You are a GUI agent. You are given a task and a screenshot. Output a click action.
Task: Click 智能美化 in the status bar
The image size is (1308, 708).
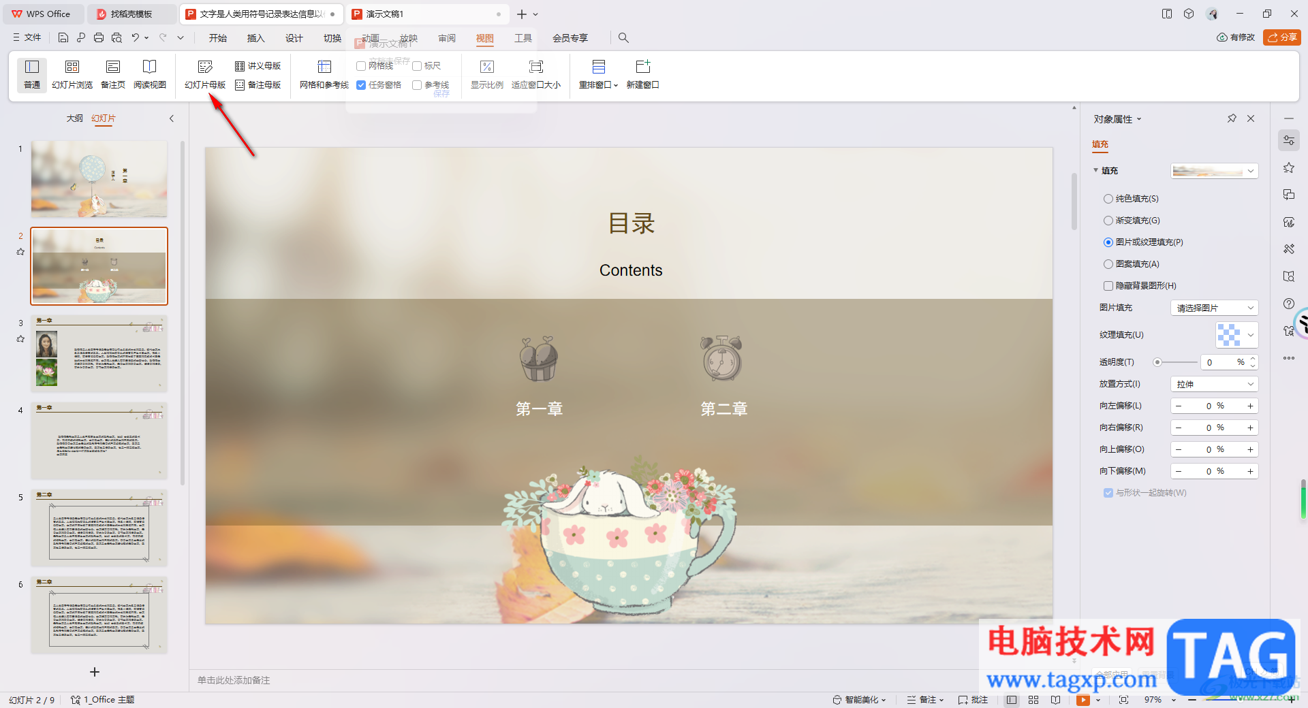click(860, 700)
